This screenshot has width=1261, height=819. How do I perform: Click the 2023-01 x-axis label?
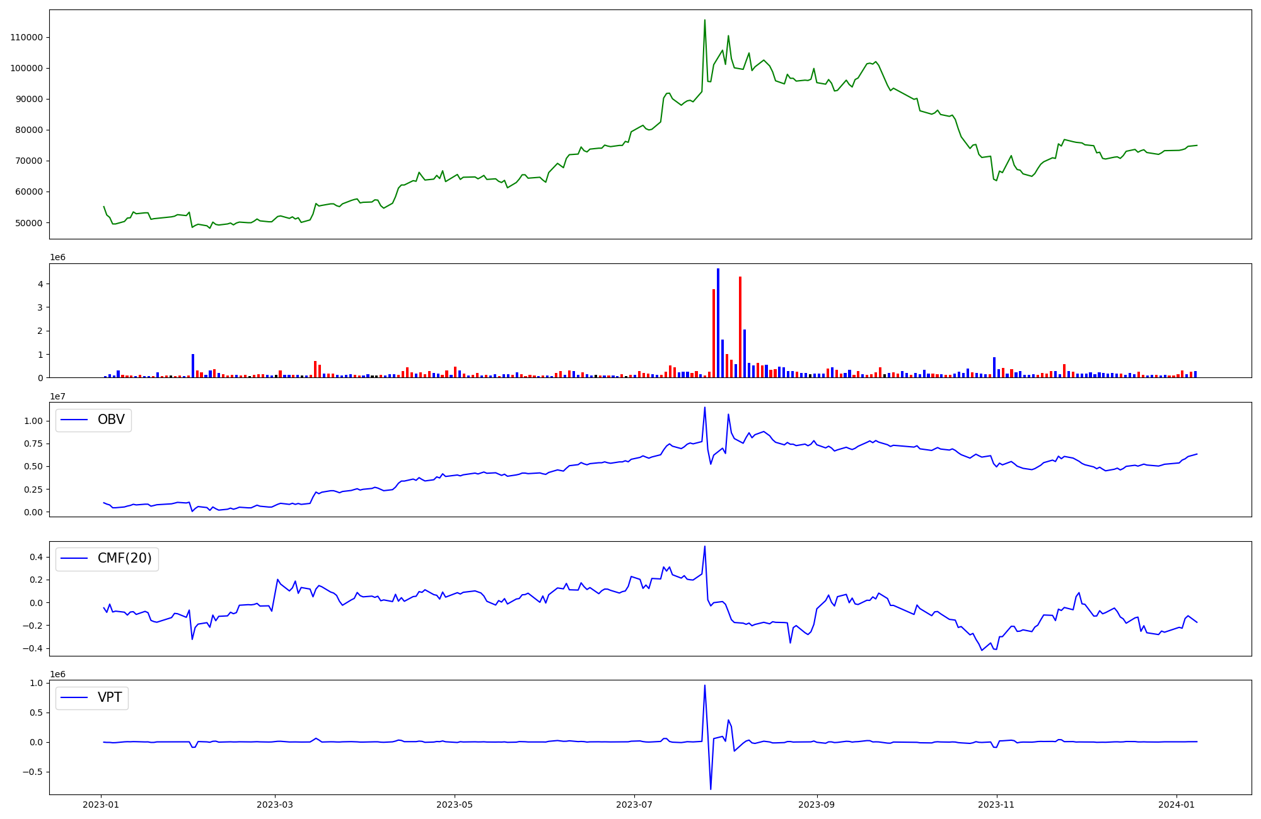pos(102,804)
